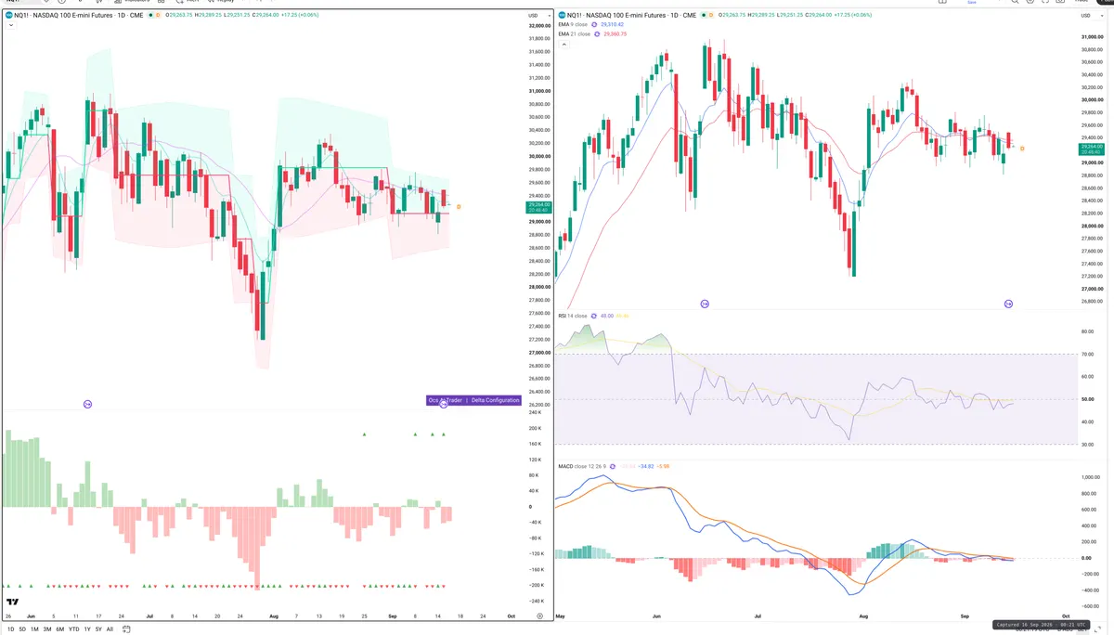
Task: Click the purple icon next to EMA 21
Action: tap(598, 33)
